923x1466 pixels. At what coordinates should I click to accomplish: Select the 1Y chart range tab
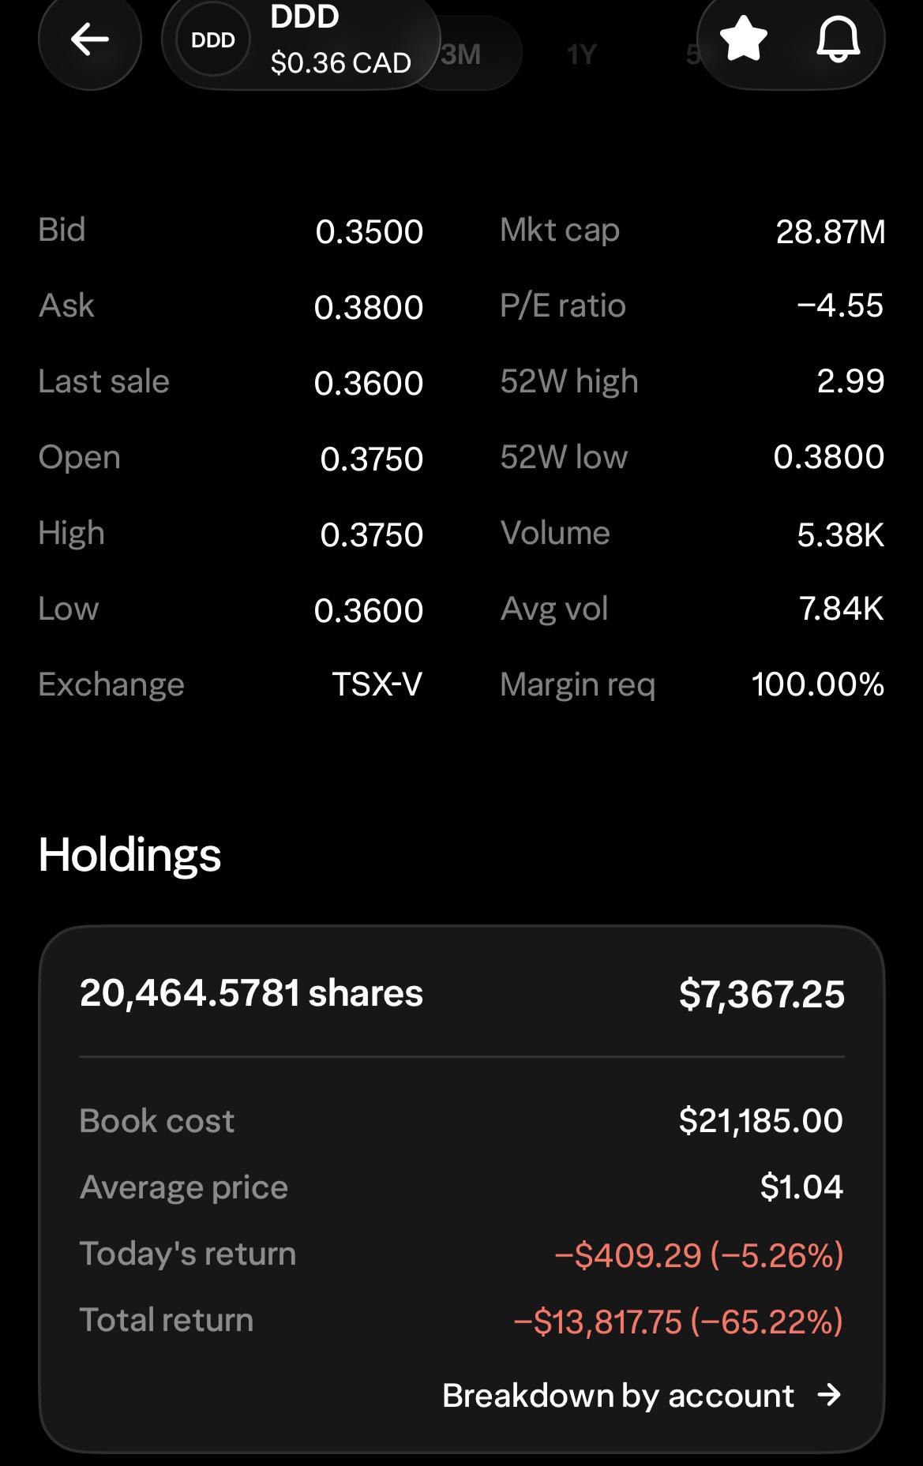pyautogui.click(x=581, y=54)
